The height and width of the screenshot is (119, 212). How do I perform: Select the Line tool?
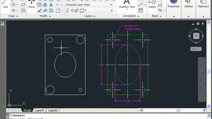pos(5,4)
